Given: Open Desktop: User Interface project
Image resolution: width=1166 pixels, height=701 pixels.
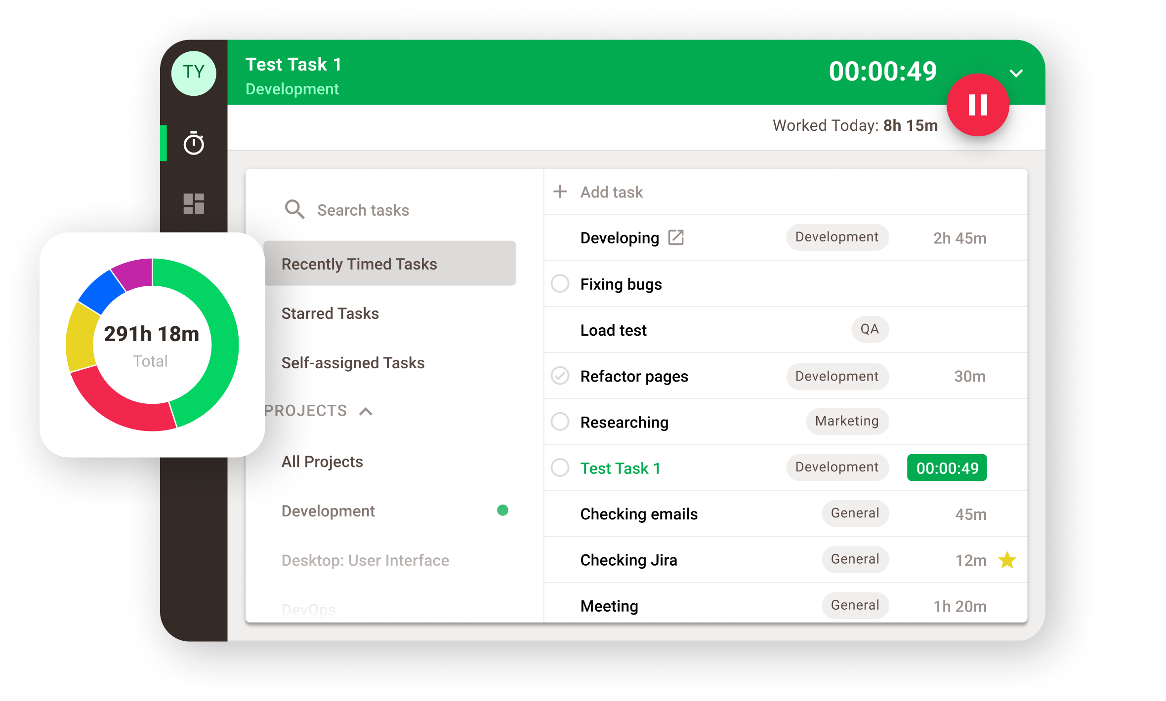Looking at the screenshot, I should coord(365,560).
